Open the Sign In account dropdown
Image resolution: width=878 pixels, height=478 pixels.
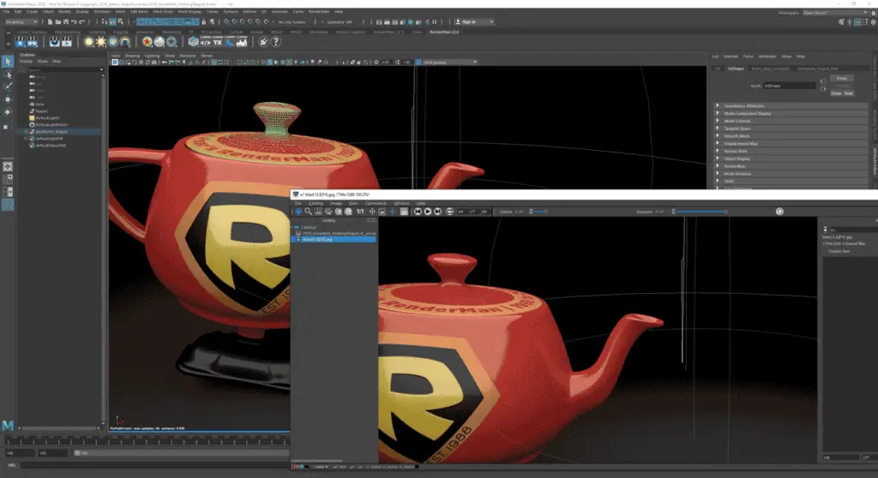point(474,21)
